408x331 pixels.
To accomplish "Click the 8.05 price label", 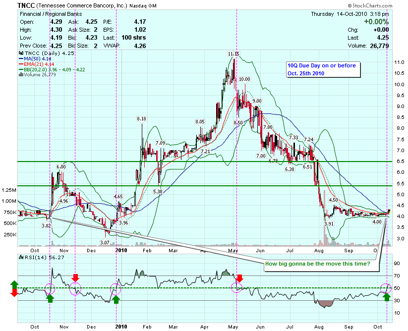I will click(x=200, y=121).
